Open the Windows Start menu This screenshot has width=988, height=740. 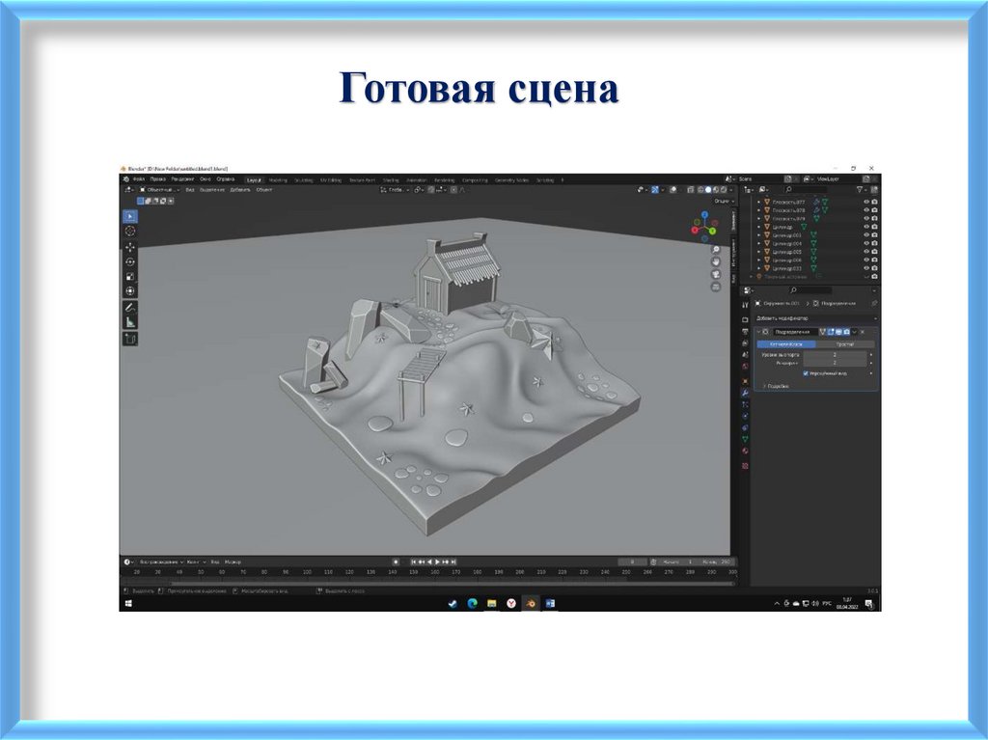tap(128, 604)
